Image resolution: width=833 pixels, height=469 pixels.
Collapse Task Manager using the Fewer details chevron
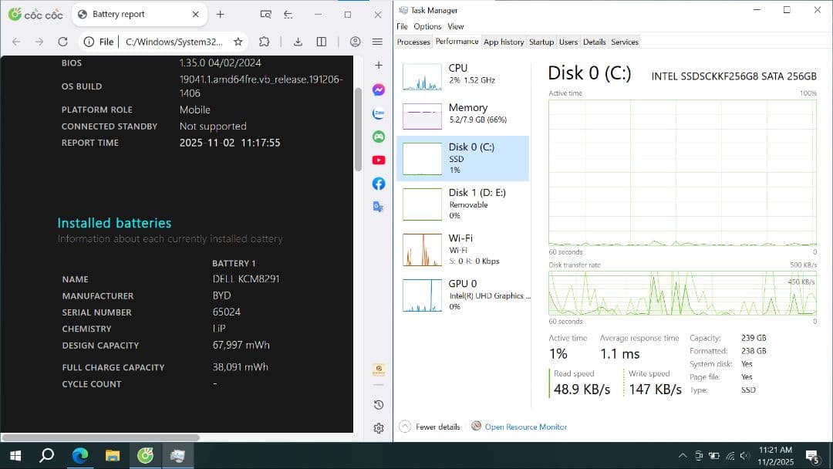point(403,426)
